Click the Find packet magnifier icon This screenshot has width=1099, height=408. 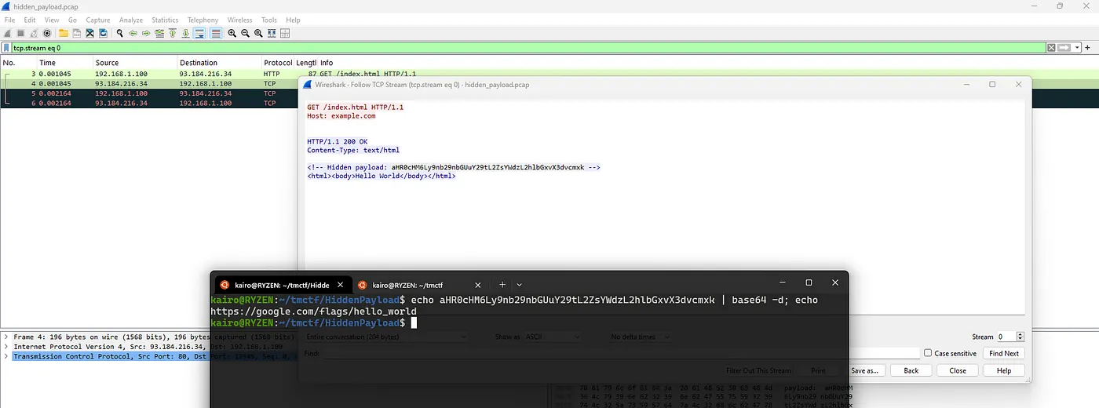119,33
